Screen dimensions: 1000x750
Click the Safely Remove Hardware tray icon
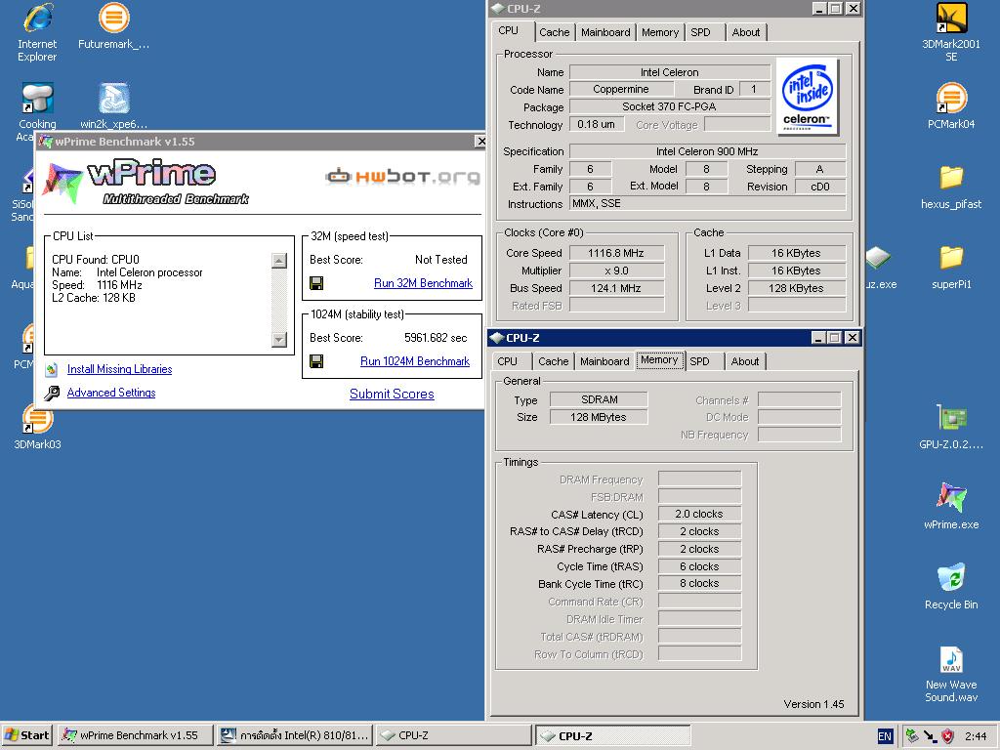(912, 736)
